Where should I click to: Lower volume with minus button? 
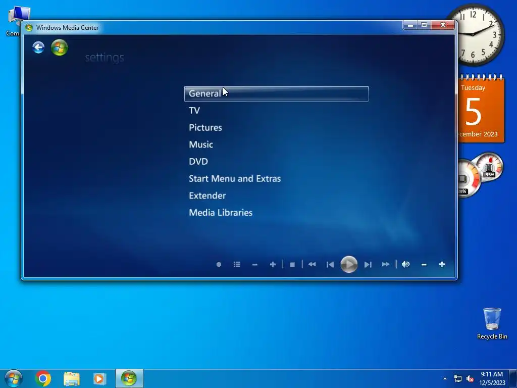click(x=424, y=264)
